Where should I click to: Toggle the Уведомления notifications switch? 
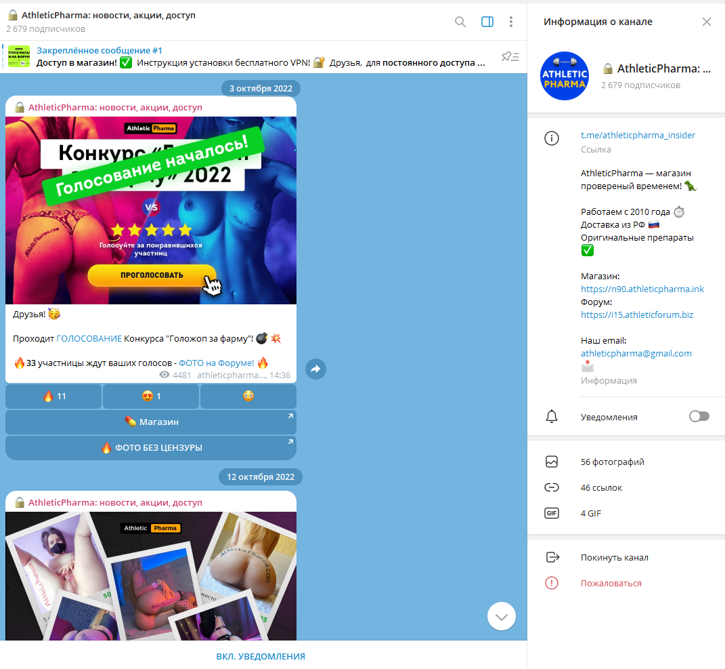pos(699,416)
